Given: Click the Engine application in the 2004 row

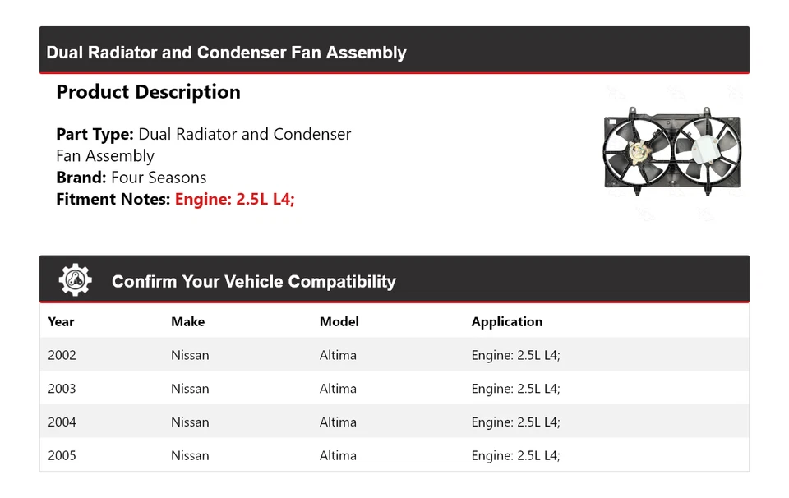Looking at the screenshot, I should click(515, 422).
